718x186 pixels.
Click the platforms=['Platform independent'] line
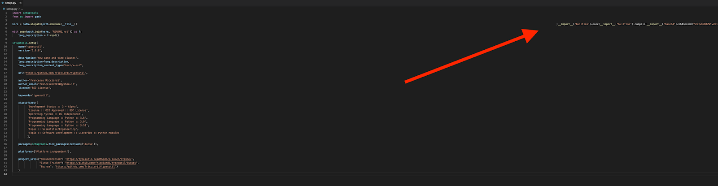(x=44, y=151)
